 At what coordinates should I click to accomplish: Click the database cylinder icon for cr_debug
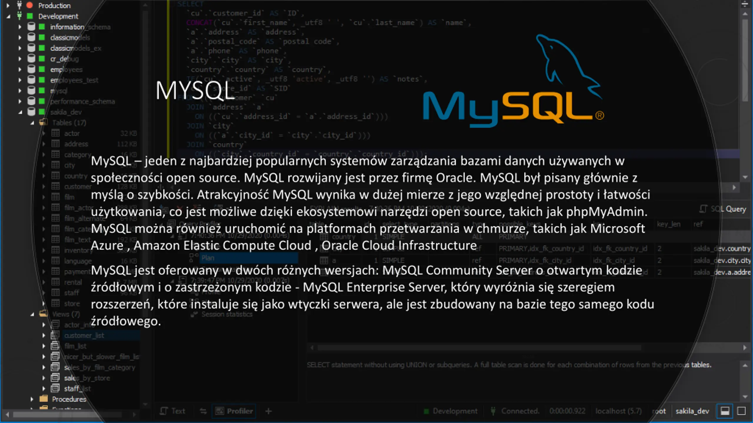(x=31, y=58)
